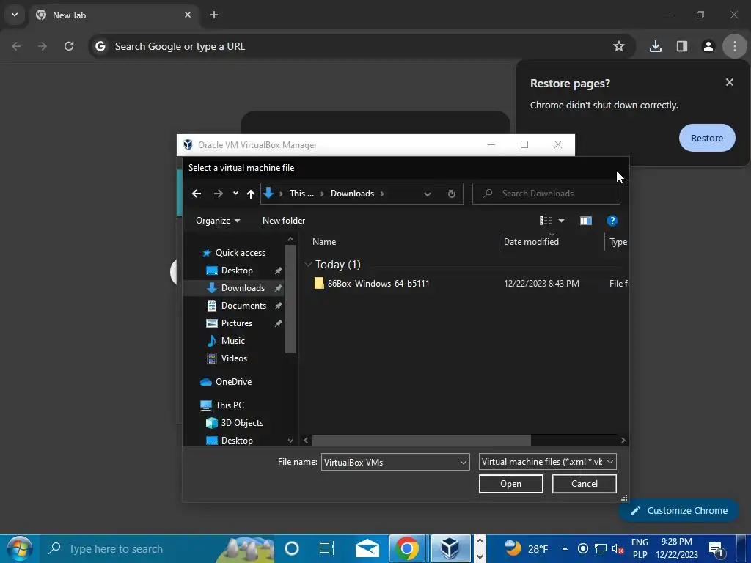Screen dimensions: 751x563
Task: Open a new Chrome tab
Action: [214, 15]
